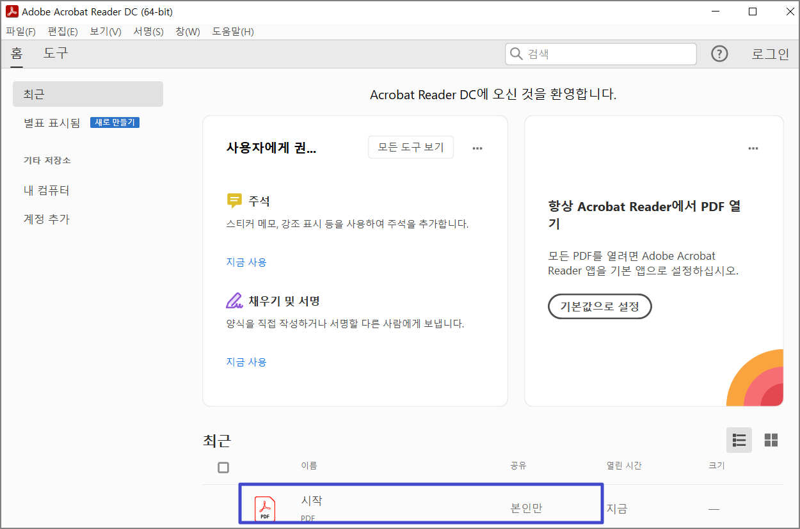Click the purple 채우기 및 서명 pen icon
800x529 pixels.
point(234,301)
